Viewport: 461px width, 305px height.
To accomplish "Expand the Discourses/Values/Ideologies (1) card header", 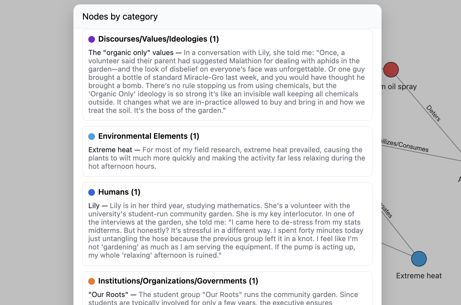I will tap(159, 39).
